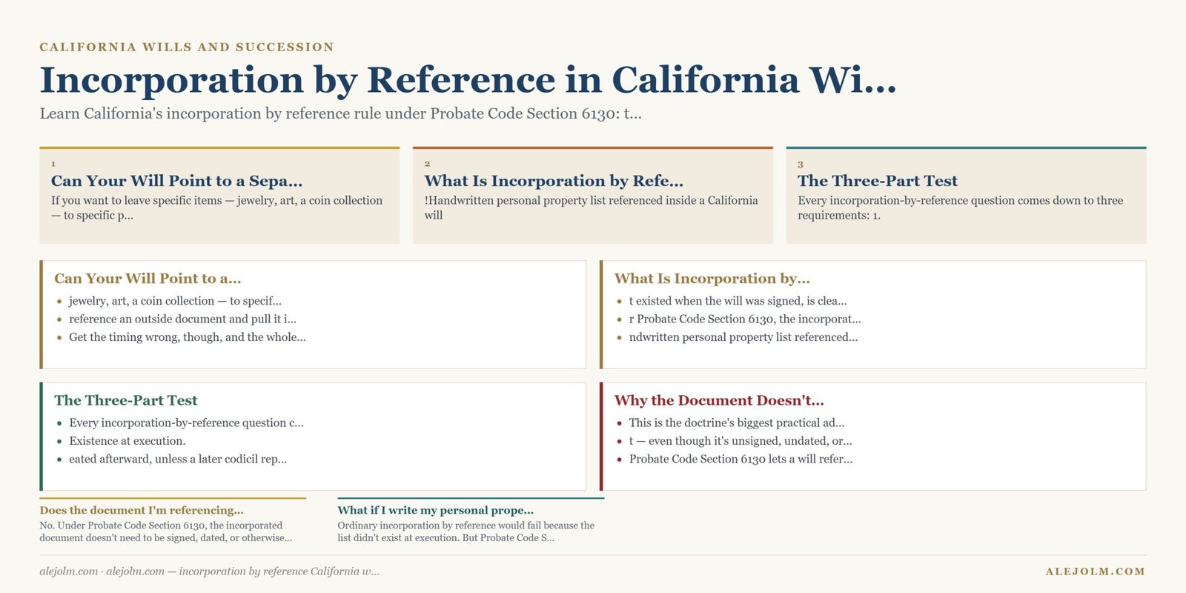Click the 'ALEJOLM.COM' footer brand
Viewport: 1186px width, 593px height.
1096,572
